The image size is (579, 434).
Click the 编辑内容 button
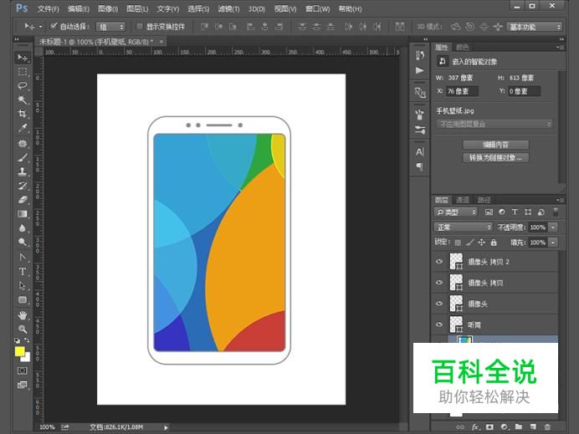click(495, 145)
